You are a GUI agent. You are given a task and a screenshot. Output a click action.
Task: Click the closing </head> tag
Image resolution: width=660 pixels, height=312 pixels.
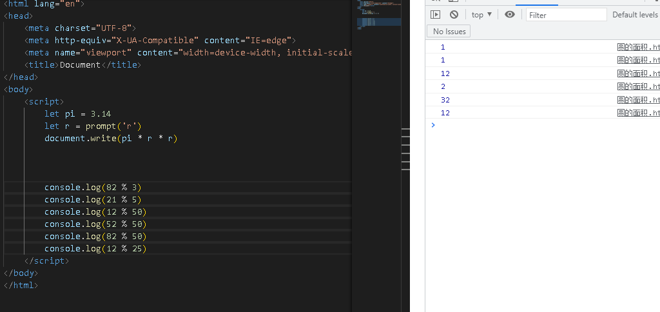click(x=21, y=77)
